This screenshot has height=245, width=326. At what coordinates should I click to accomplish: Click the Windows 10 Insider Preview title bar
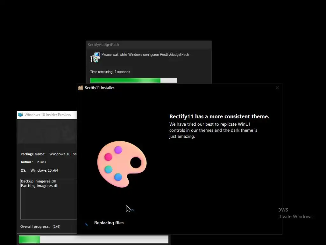[47, 115]
